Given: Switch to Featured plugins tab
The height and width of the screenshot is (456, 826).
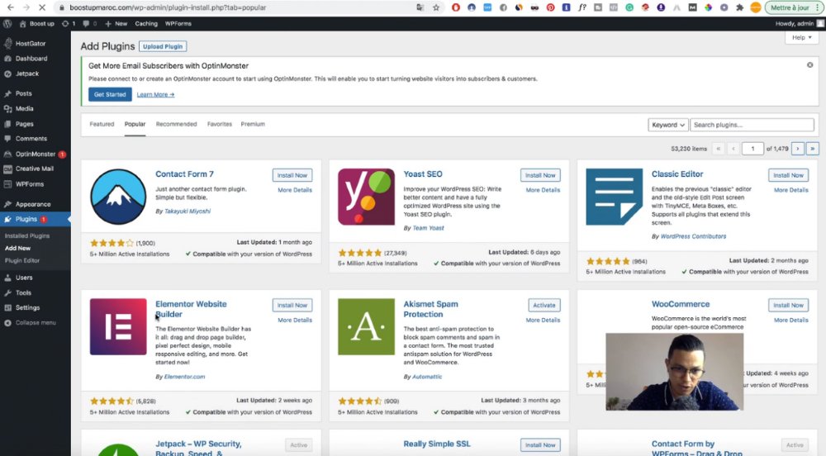Looking at the screenshot, I should tap(102, 124).
